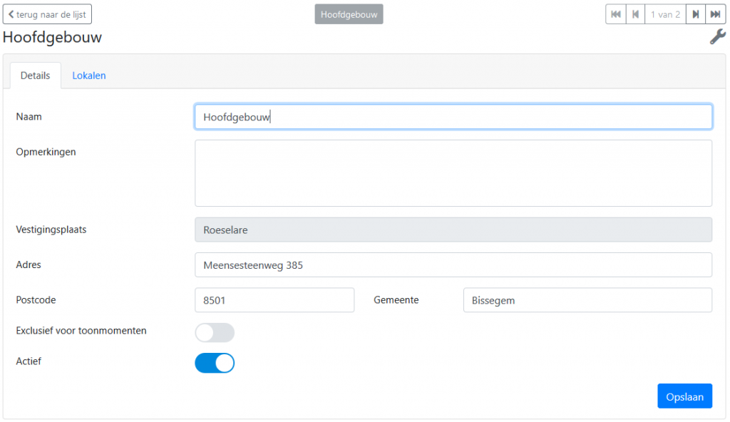Viewport: 730px width, 422px height.
Task: Go to the first record
Action: pyautogui.click(x=616, y=14)
